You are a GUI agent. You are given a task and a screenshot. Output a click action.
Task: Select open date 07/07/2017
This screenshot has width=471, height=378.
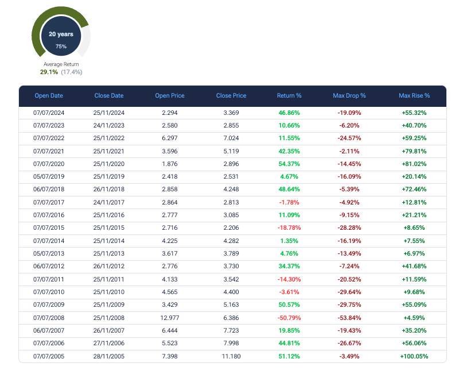point(49,202)
